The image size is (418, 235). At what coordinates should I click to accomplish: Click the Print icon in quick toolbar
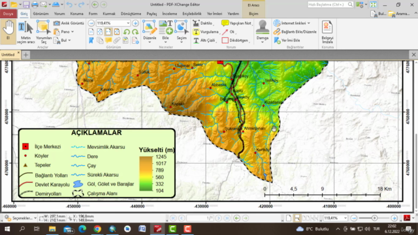tap(35, 5)
